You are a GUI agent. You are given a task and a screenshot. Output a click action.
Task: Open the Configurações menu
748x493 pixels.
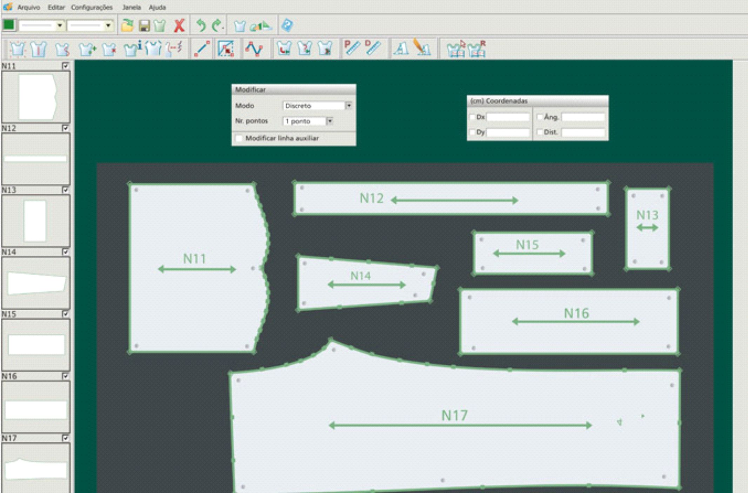point(92,7)
